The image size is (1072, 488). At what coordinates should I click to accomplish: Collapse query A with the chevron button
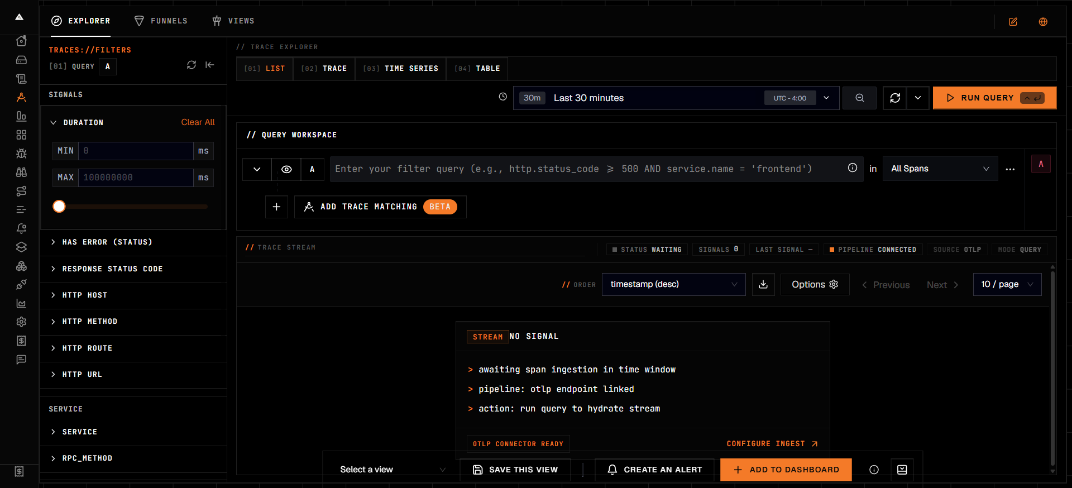point(257,169)
